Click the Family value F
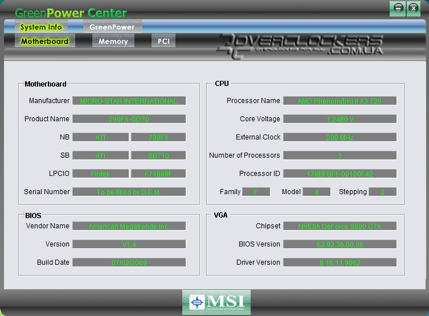Image resolution: width=429 pixels, height=316 pixels. [x=256, y=192]
